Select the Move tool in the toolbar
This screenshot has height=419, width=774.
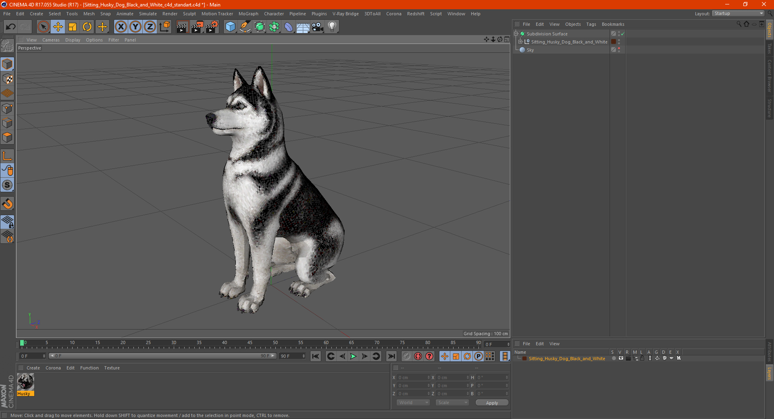click(58, 27)
